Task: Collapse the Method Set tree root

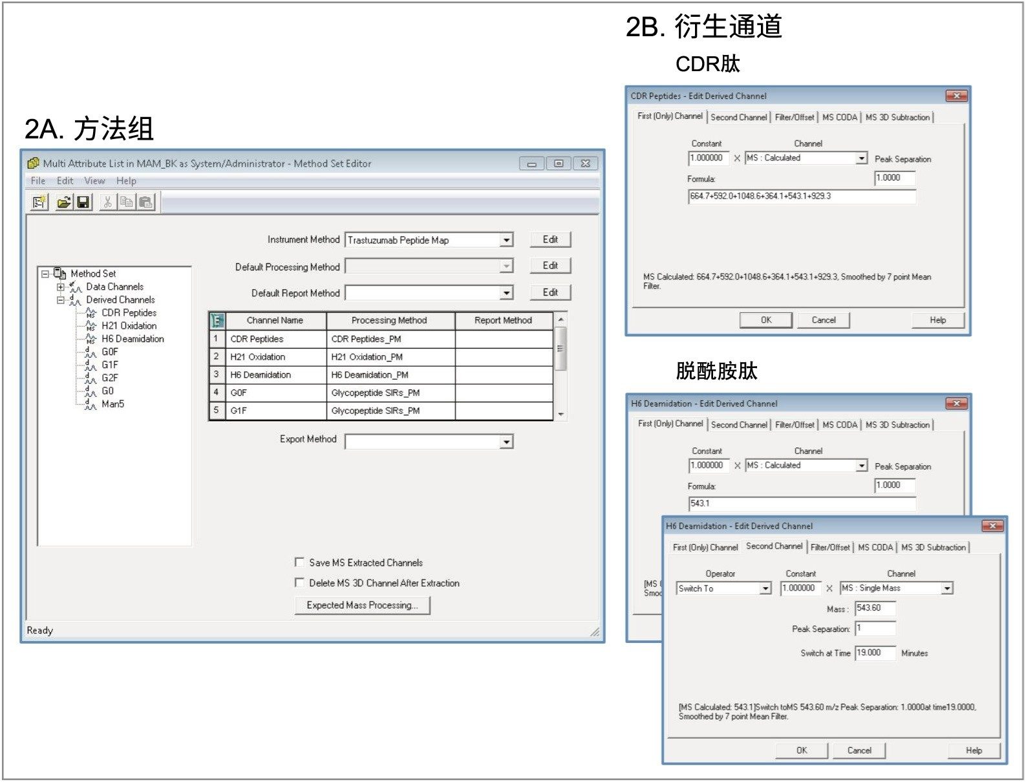Action: coord(45,274)
